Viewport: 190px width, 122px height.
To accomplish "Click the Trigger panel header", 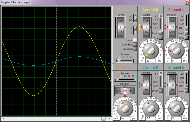I will point(125,10).
